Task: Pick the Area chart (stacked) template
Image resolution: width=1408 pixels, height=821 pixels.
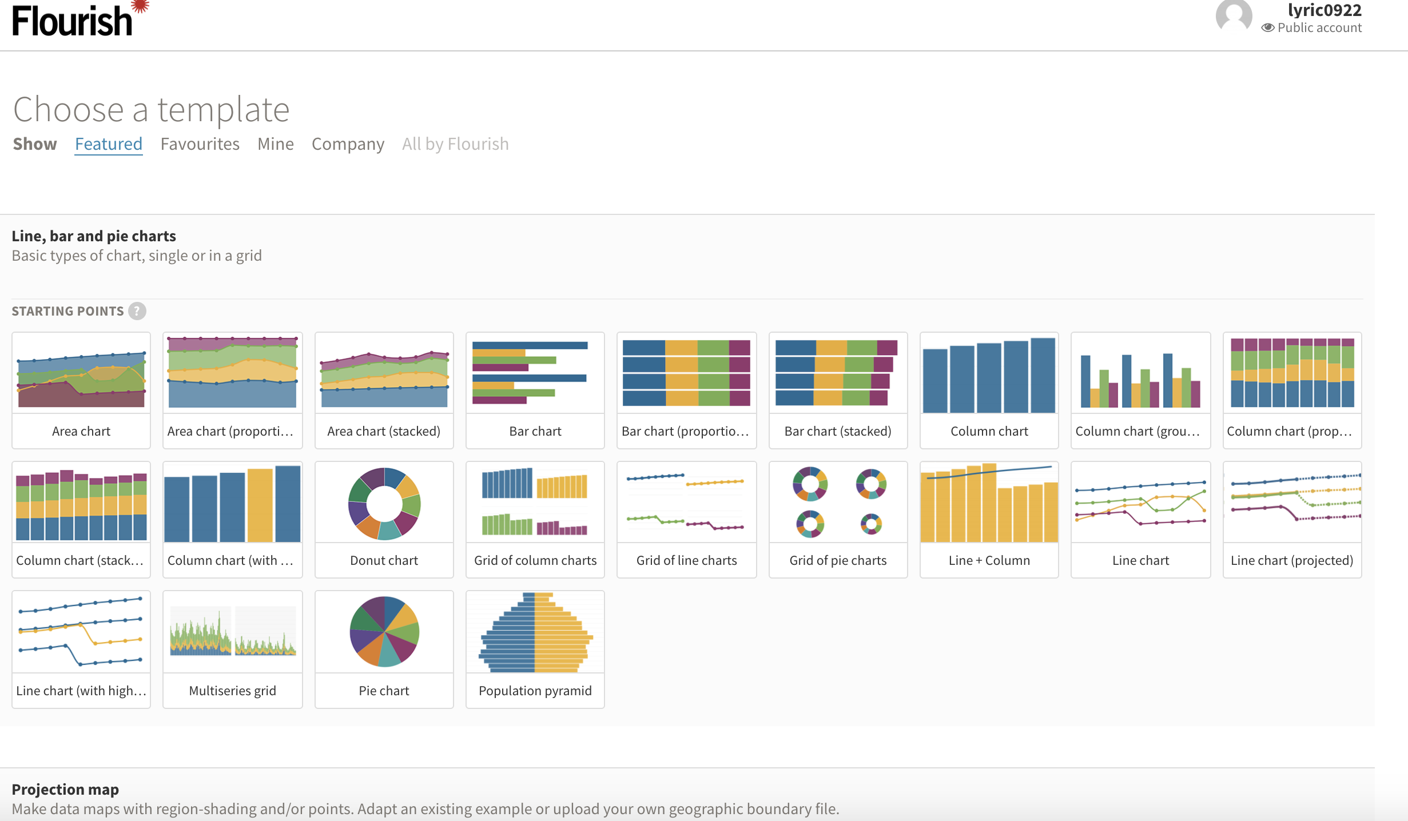Action: 384,390
